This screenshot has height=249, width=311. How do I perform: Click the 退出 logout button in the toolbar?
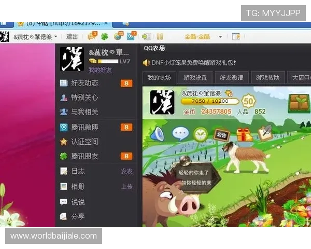pyautogui.click(x=72, y=36)
